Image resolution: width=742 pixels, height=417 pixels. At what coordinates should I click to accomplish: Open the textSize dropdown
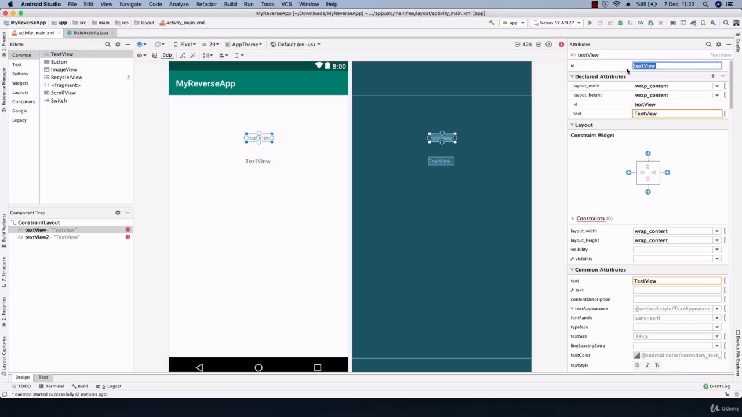click(x=717, y=336)
